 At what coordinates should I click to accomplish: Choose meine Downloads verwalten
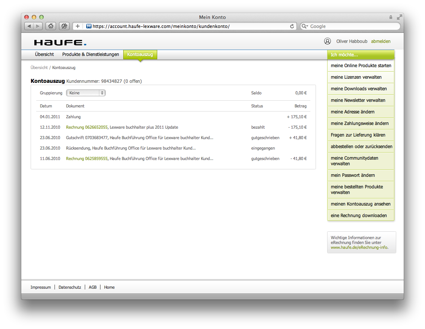[x=361, y=89]
